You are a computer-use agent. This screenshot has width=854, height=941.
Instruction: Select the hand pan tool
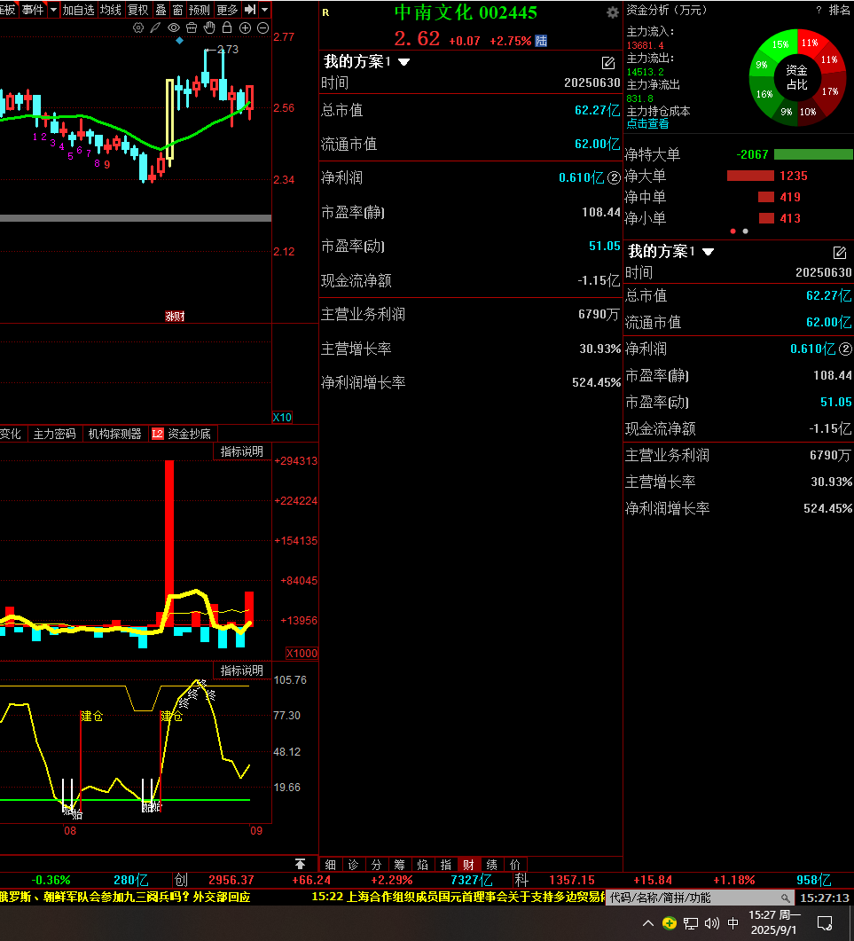click(x=209, y=27)
